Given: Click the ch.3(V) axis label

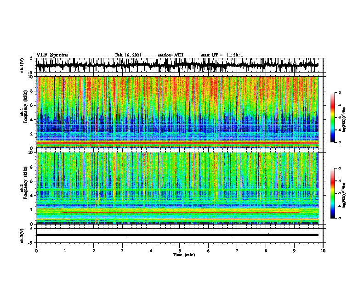Looking at the screenshot, I should pyautogui.click(x=22, y=236).
